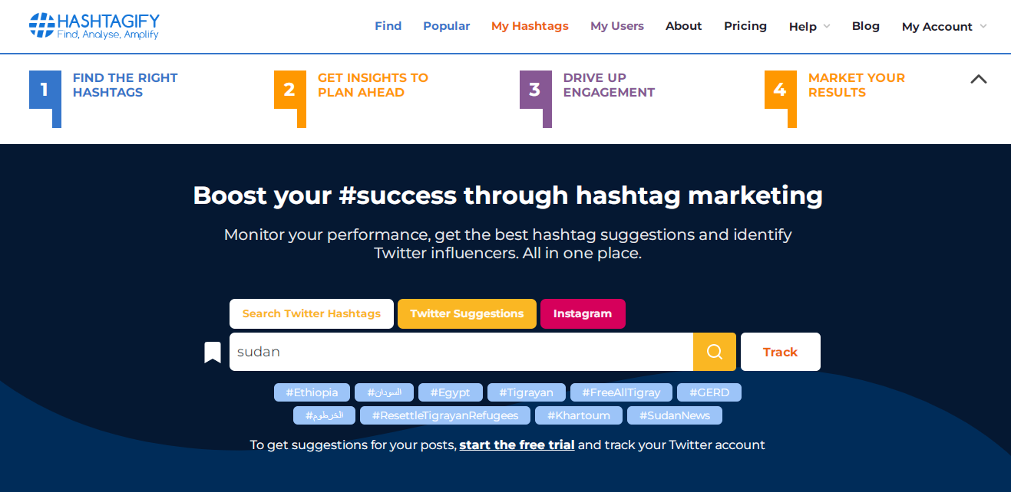Click the blue step 1 badge
The width and height of the screenshot is (1011, 492).
(45, 90)
